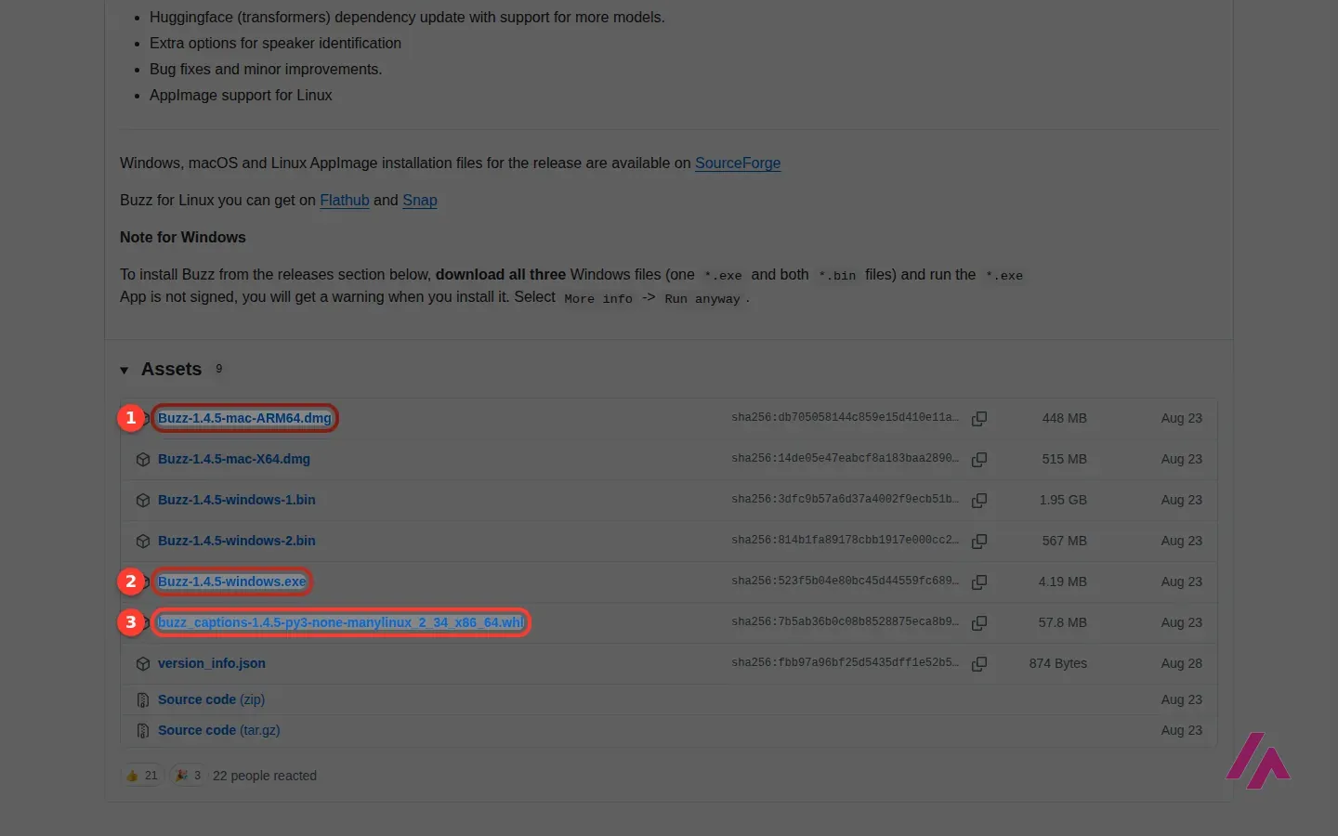This screenshot has height=836, width=1338.
Task: Click package icon beside Buzz-1.4.5-mac-X64.dmg
Action: click(x=143, y=459)
